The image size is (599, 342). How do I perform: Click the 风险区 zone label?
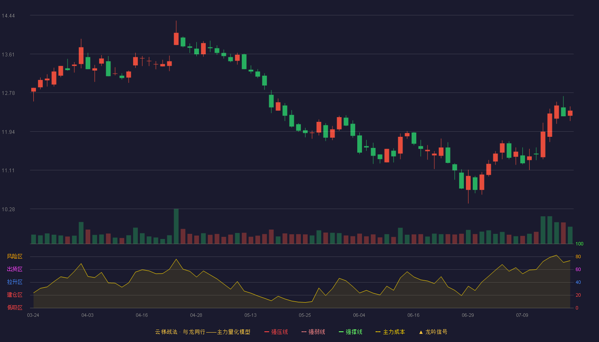pyautogui.click(x=15, y=256)
